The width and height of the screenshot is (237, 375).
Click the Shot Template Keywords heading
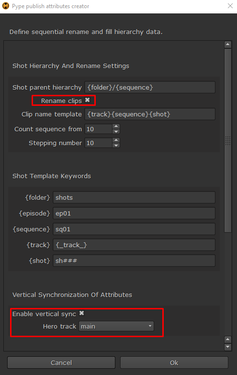click(x=52, y=176)
